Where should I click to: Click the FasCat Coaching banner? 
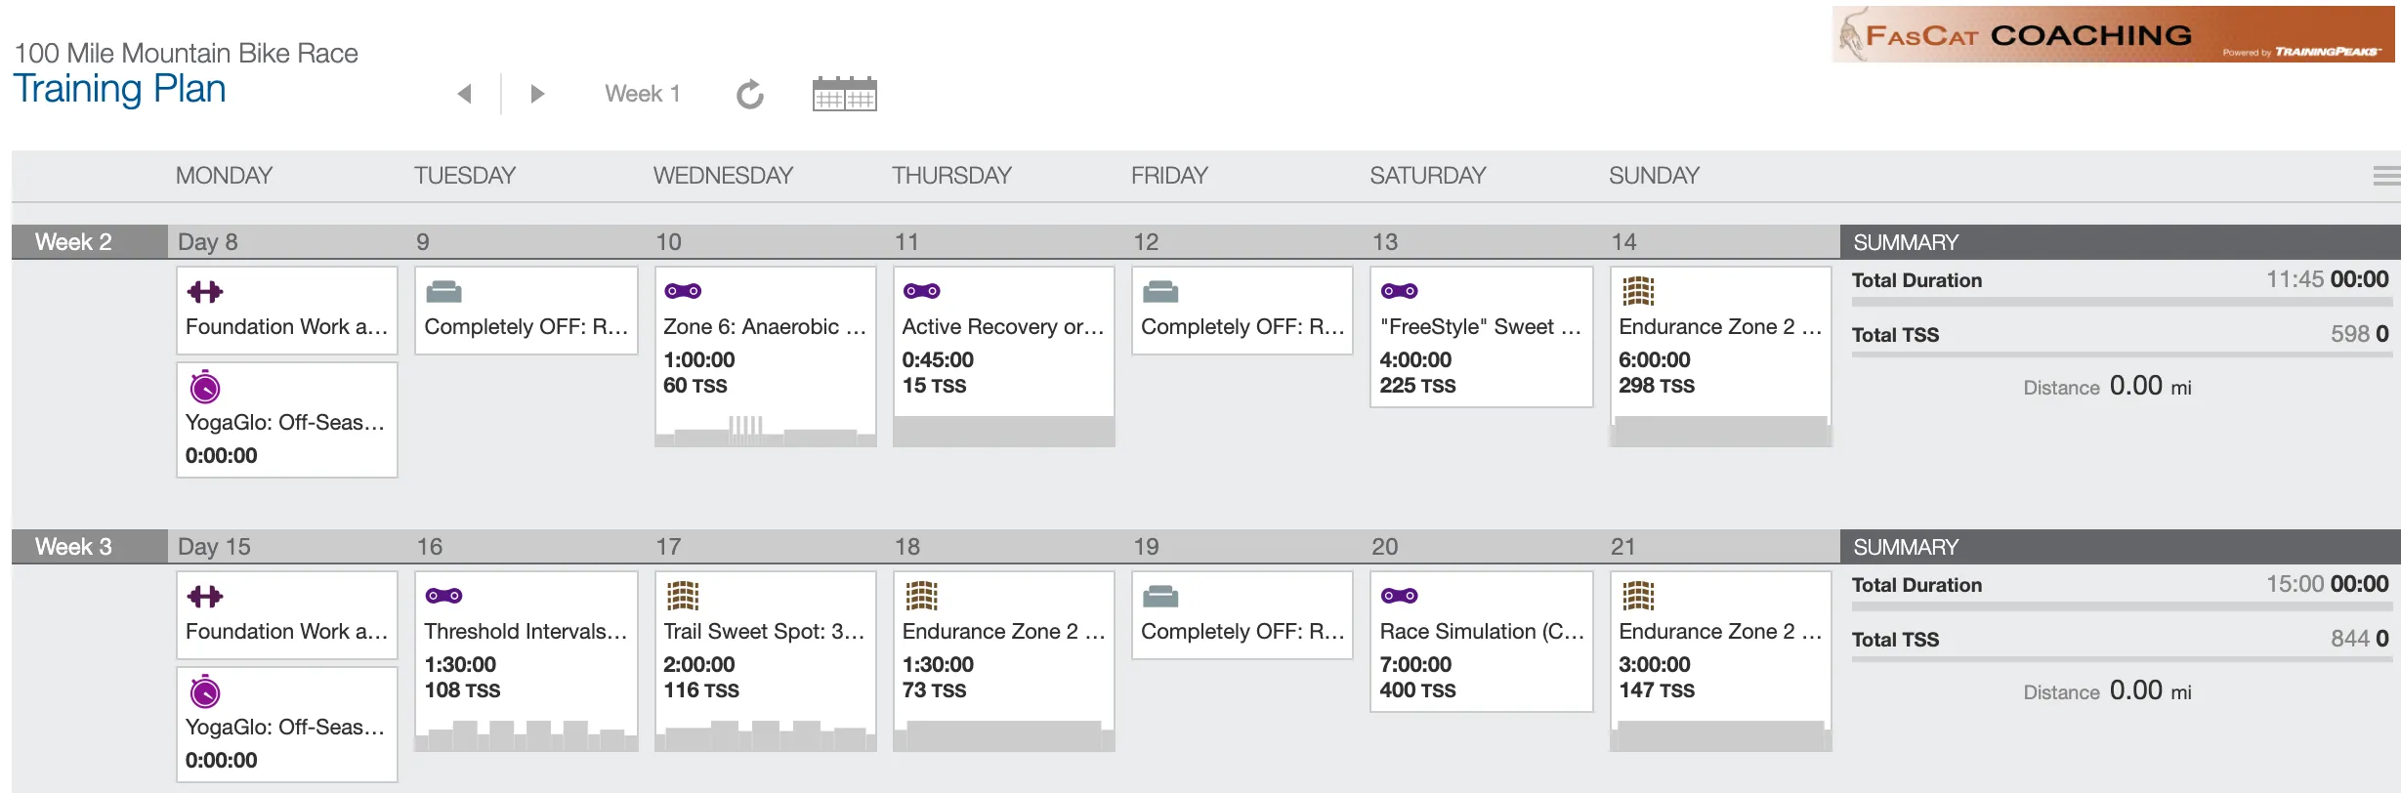[2113, 35]
